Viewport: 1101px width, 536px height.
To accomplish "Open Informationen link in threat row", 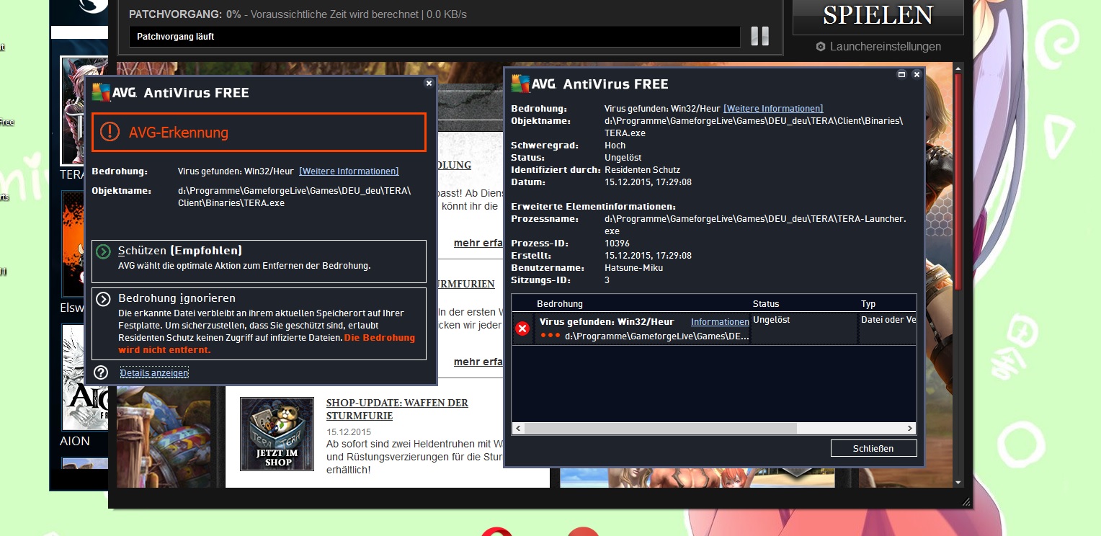I will tap(720, 322).
